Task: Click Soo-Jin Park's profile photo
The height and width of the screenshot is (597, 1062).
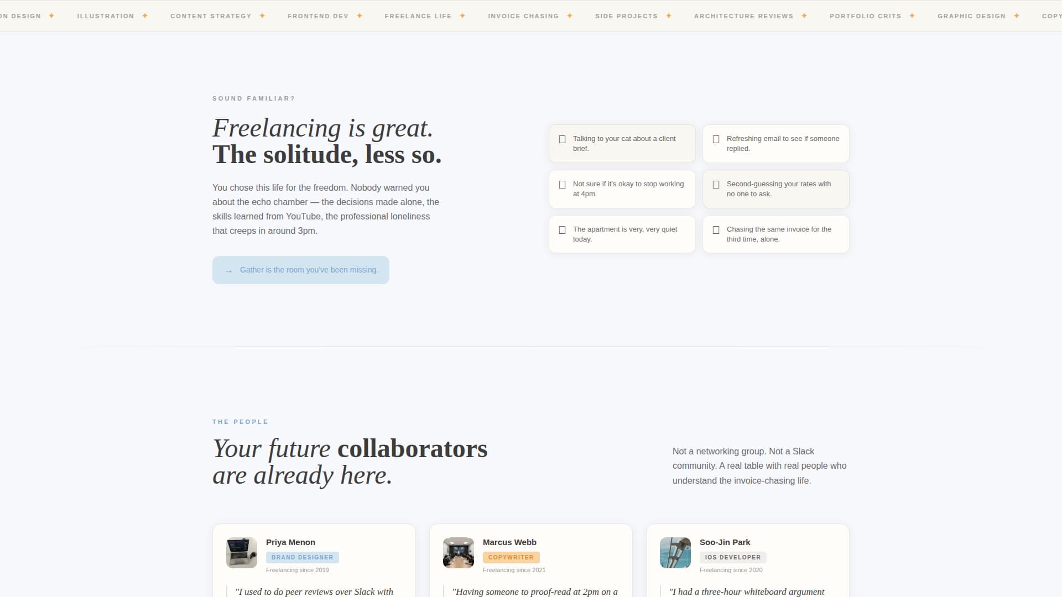Action: 675,552
